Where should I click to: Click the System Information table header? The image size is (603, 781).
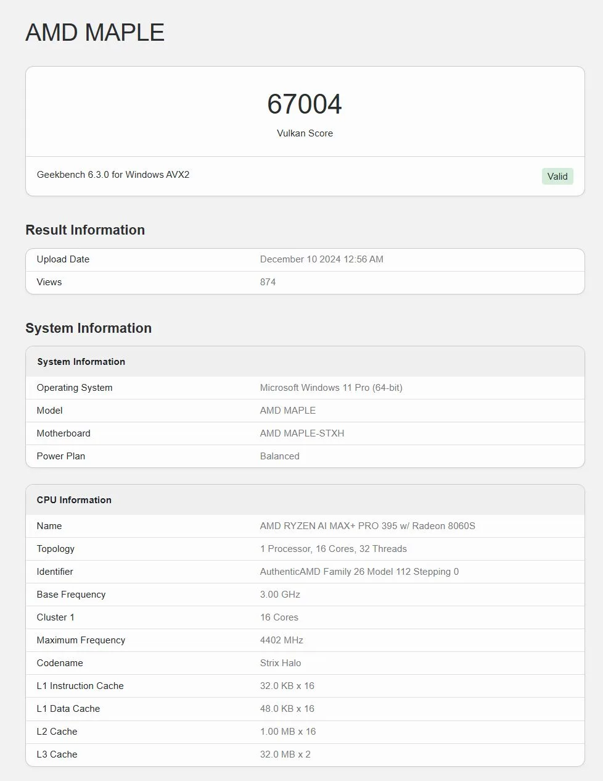(x=305, y=362)
